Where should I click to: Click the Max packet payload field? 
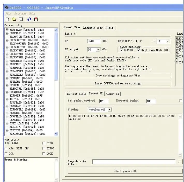pyautogui.click(x=104, y=101)
